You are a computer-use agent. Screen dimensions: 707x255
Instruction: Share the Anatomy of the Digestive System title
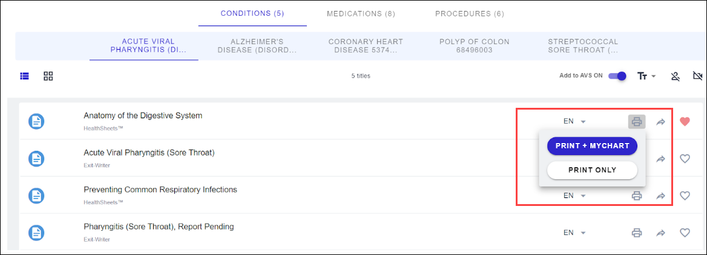[661, 122]
